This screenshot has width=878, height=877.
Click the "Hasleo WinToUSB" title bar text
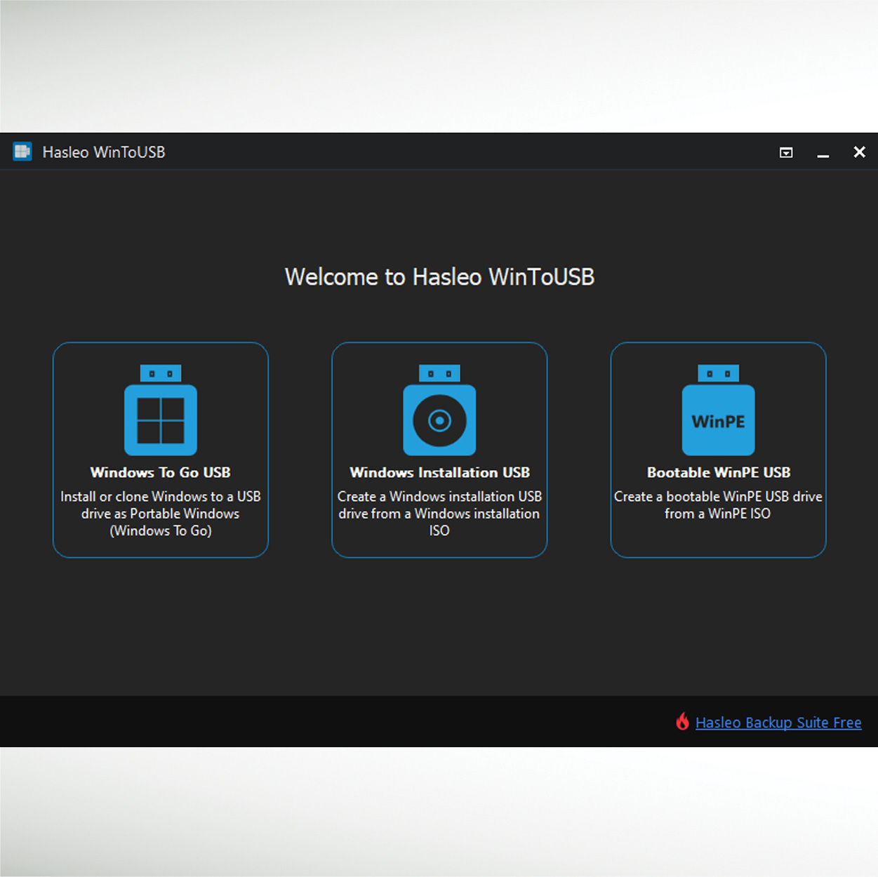click(x=104, y=152)
